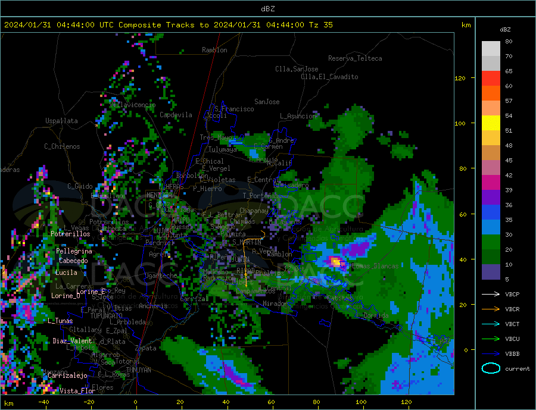Screen dimensions: 536x410
Task: Click the orange VBCR arrow legend icon
Action: [x=491, y=309]
